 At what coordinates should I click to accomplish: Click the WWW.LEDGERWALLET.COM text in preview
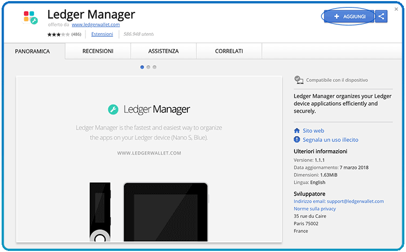(149, 153)
